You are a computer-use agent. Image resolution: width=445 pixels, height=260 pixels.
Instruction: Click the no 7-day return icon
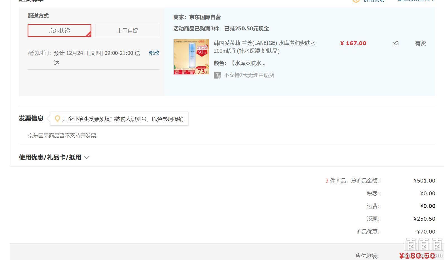[x=217, y=75]
